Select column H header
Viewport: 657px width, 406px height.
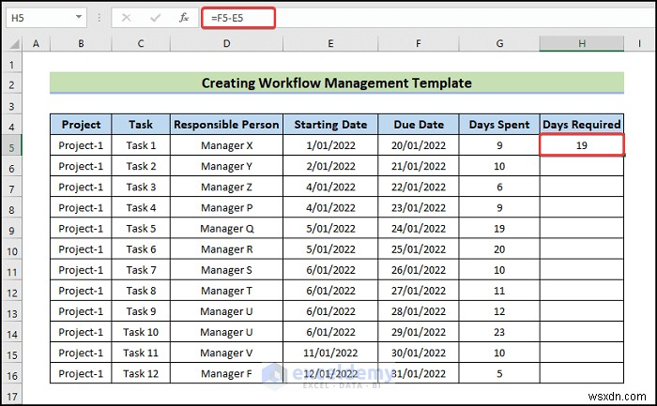[582, 43]
